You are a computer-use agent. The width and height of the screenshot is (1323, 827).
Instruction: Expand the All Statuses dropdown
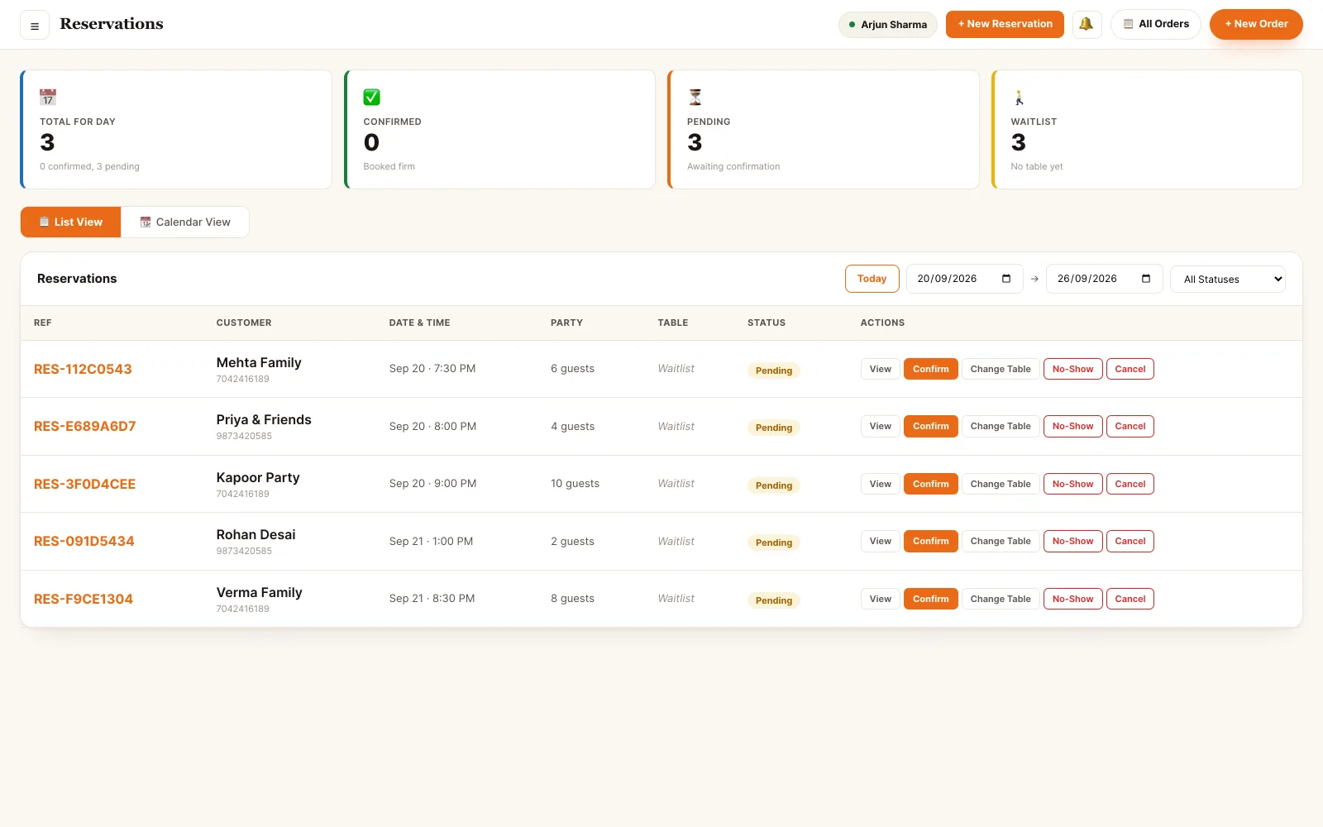click(1228, 280)
